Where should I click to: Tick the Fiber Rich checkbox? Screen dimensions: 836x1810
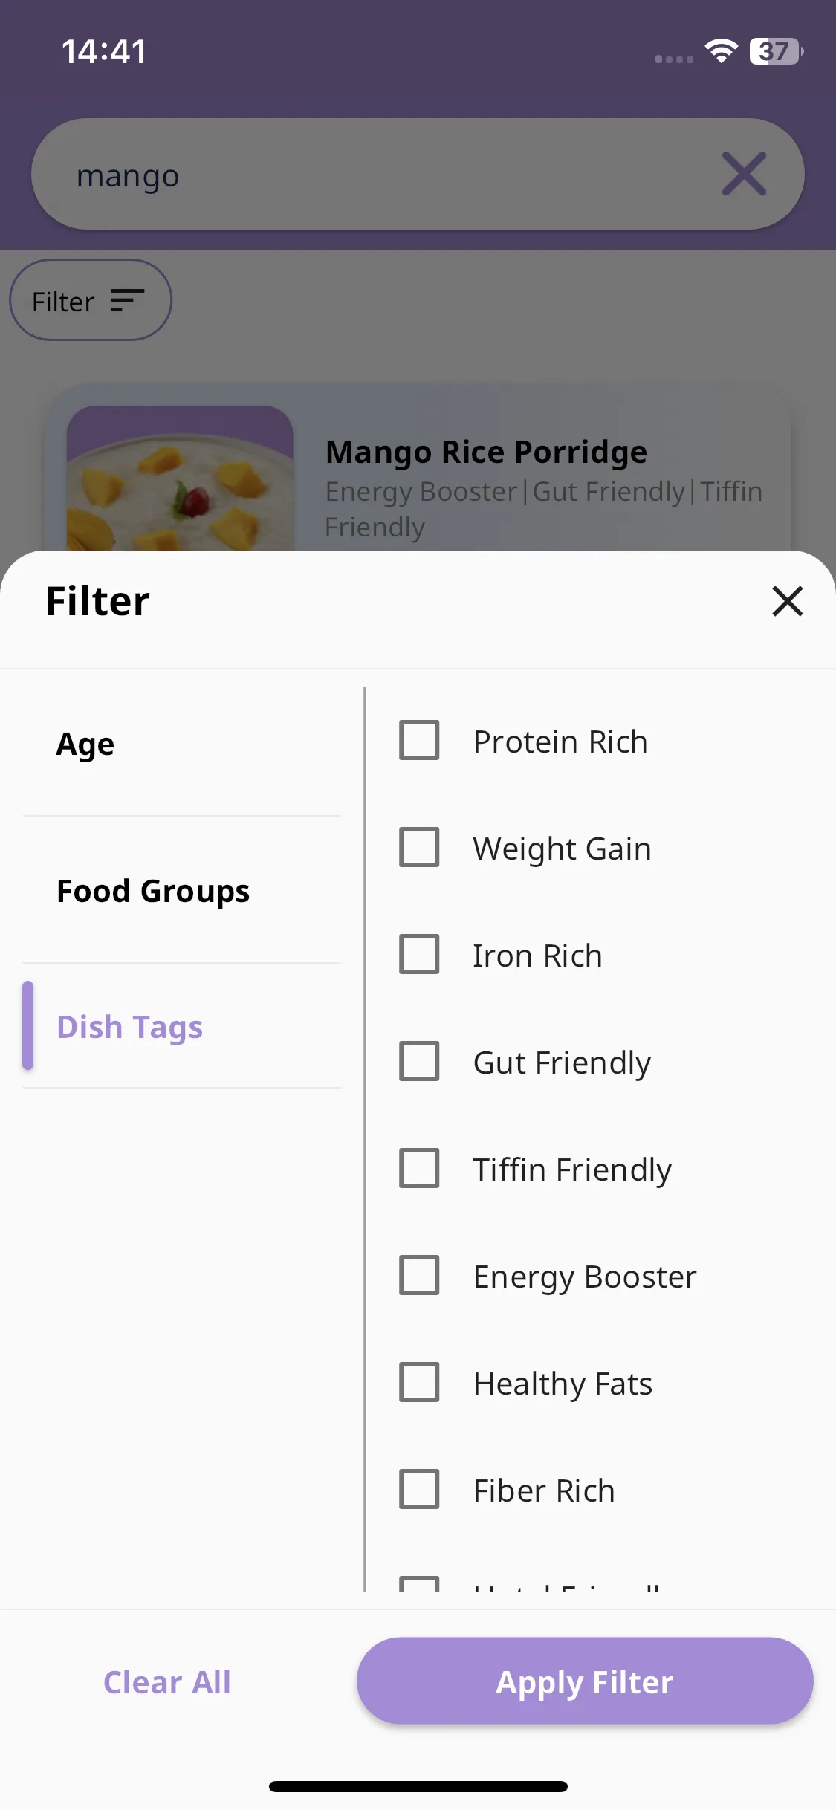(x=419, y=1489)
